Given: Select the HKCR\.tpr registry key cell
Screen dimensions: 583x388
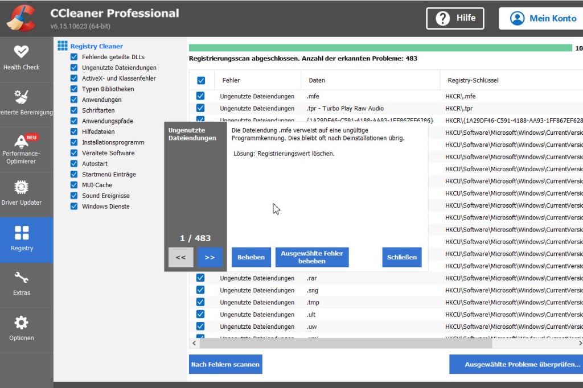Looking at the screenshot, I should (459, 109).
